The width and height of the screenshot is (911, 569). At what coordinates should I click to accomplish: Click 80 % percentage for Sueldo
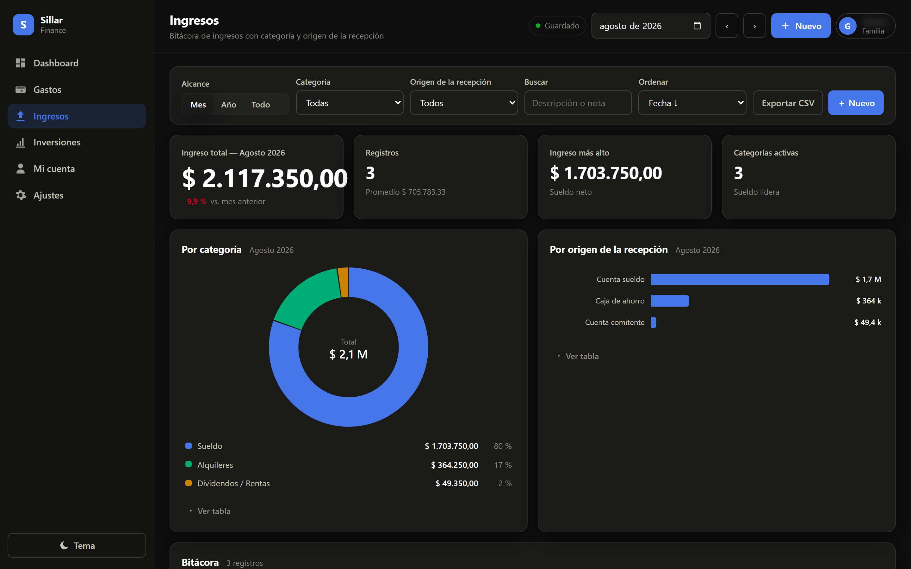(x=503, y=446)
